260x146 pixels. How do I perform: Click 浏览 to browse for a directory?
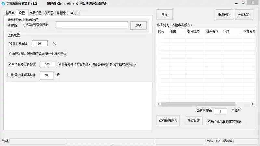coord(138,26)
